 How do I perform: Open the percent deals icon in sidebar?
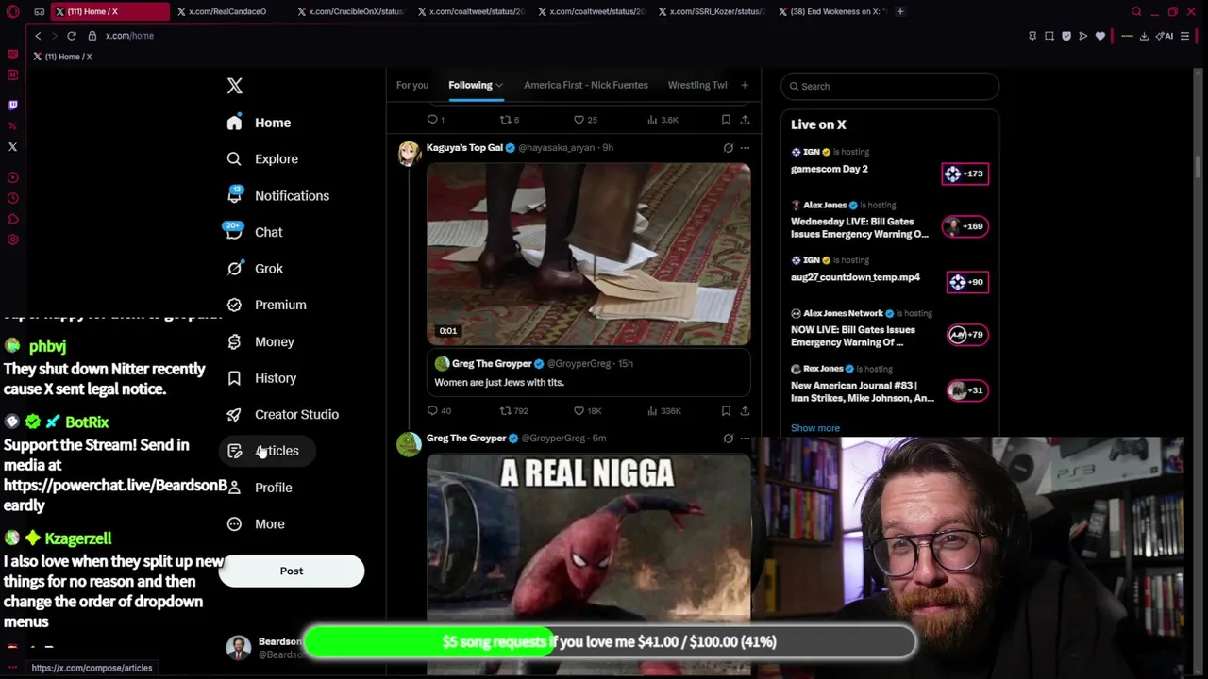[x=12, y=125]
